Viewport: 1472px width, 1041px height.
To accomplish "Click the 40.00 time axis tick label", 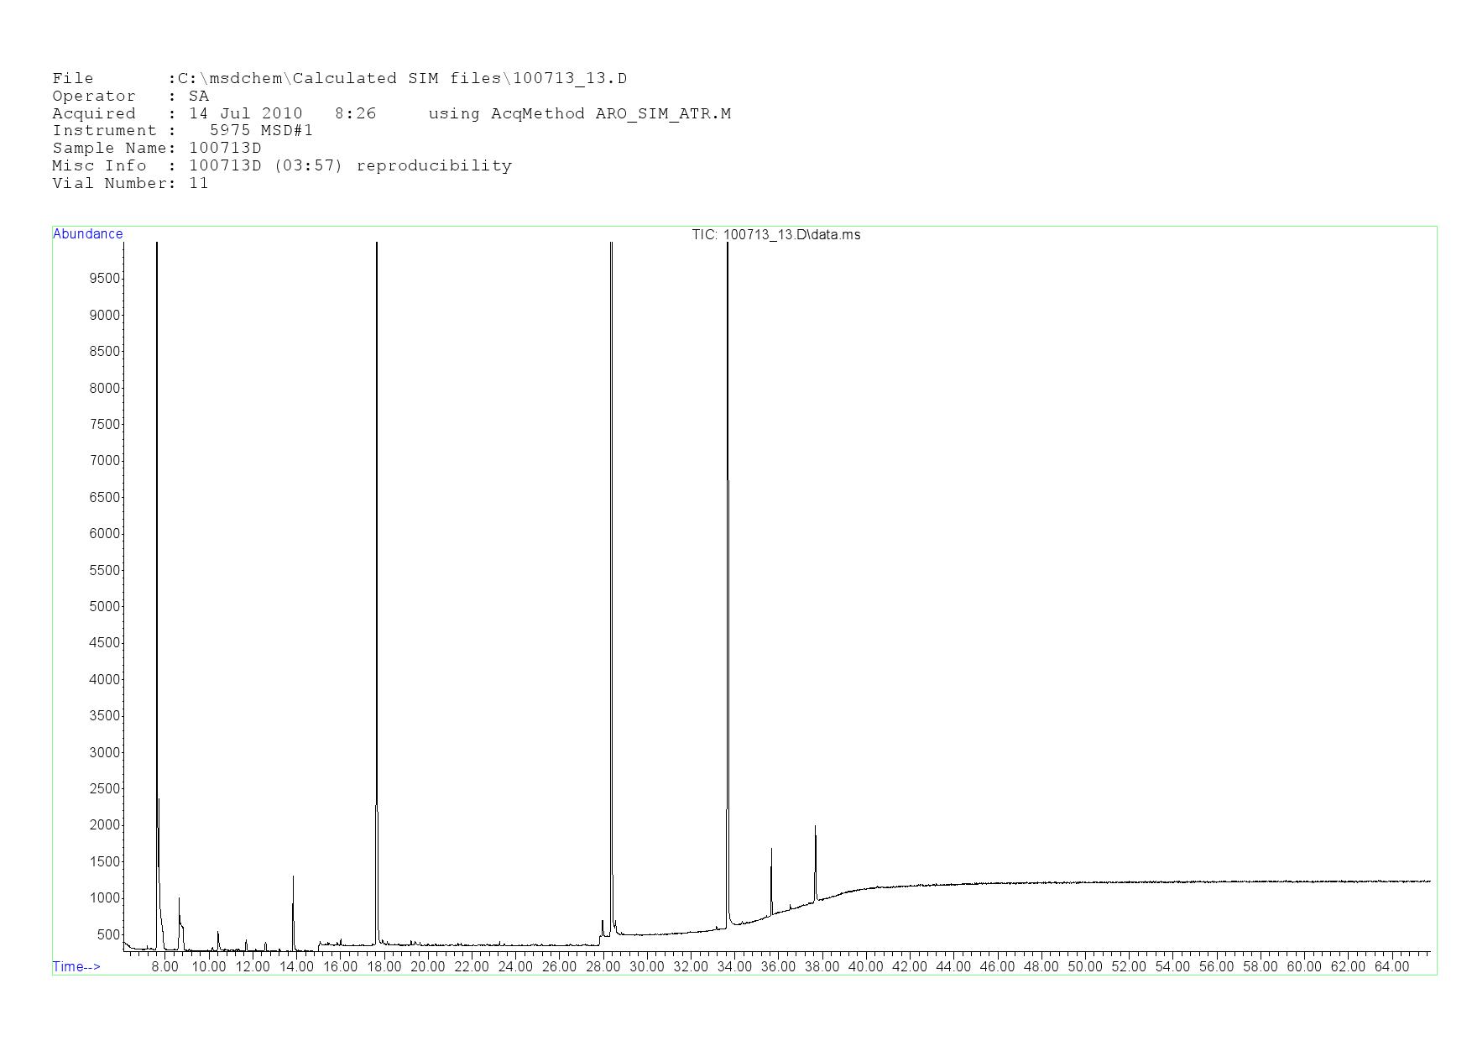I will pos(865,967).
